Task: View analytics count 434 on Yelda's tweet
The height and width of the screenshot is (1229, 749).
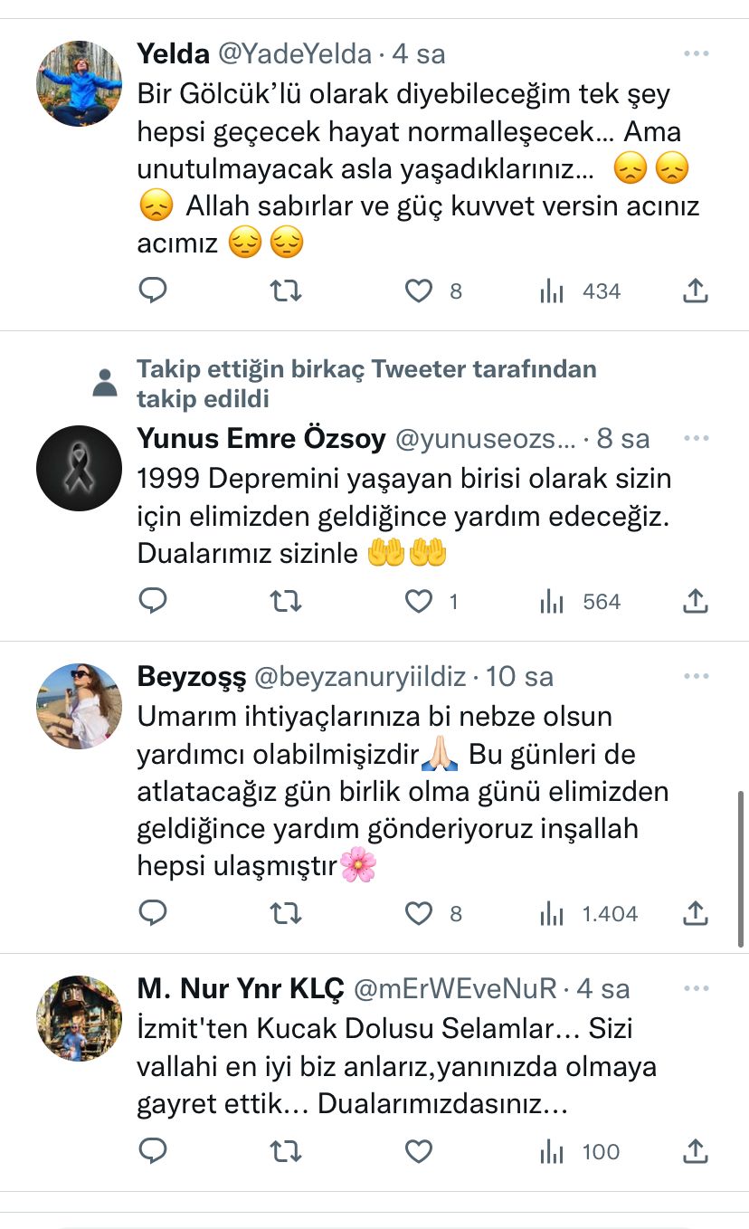Action: pyautogui.click(x=581, y=291)
